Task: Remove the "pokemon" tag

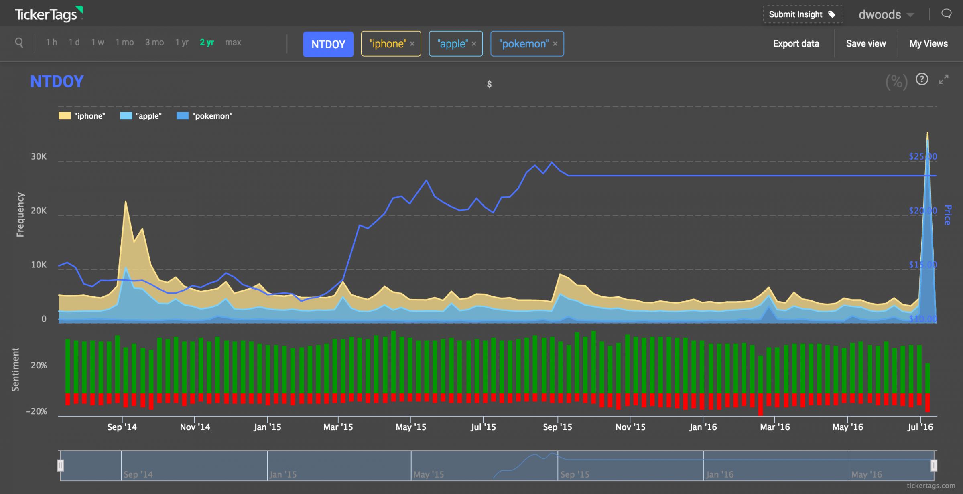Action: 555,44
